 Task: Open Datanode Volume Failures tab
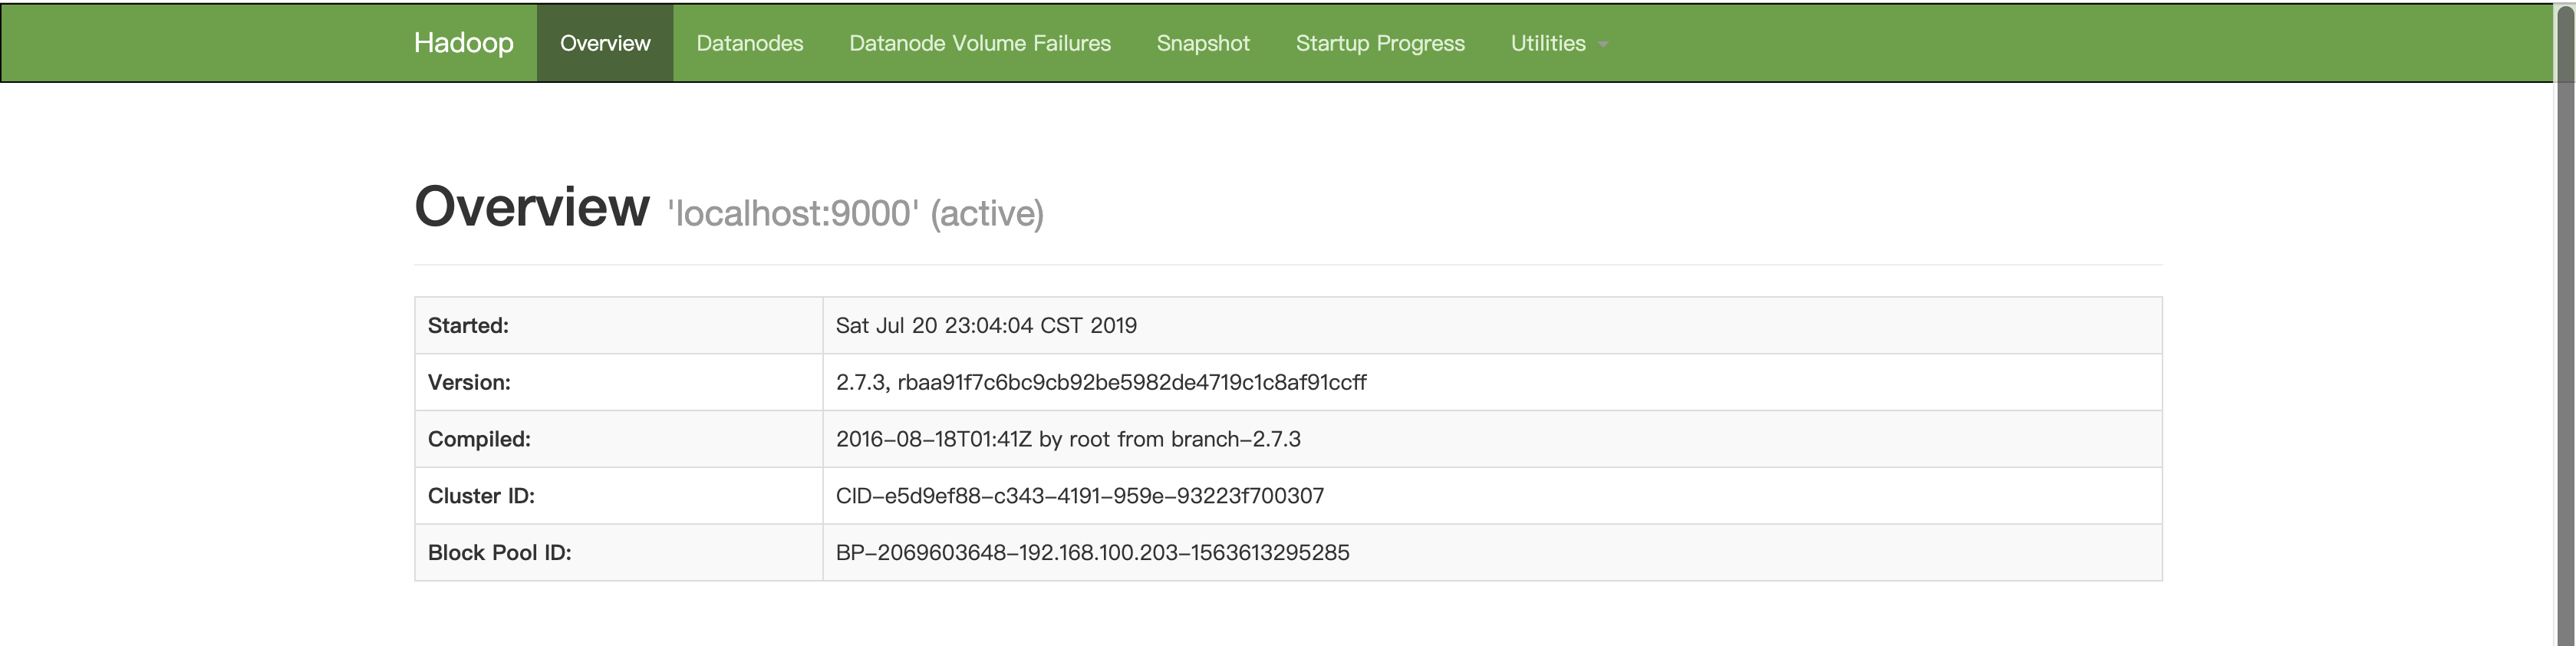click(980, 43)
